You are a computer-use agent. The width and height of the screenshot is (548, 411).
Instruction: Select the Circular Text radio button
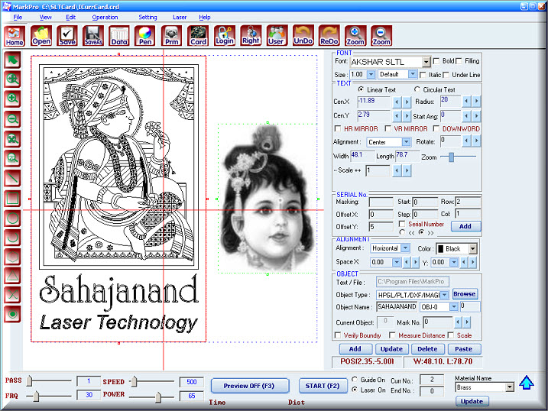coord(417,89)
